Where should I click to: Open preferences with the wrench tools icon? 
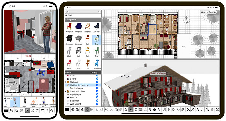pyautogui.click(x=217, y=110)
